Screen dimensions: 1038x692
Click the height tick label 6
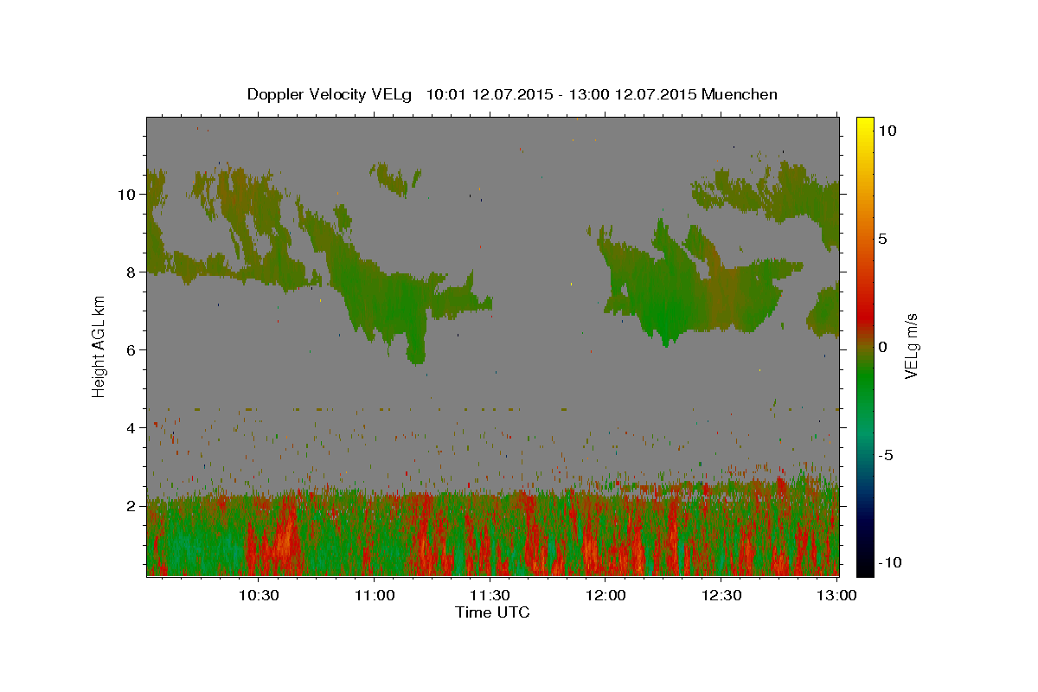tap(132, 350)
